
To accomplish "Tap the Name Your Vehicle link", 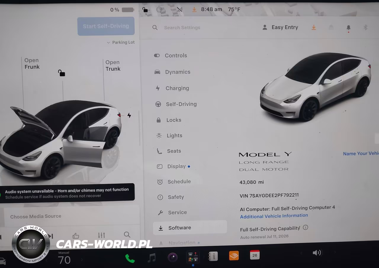I will point(361,153).
